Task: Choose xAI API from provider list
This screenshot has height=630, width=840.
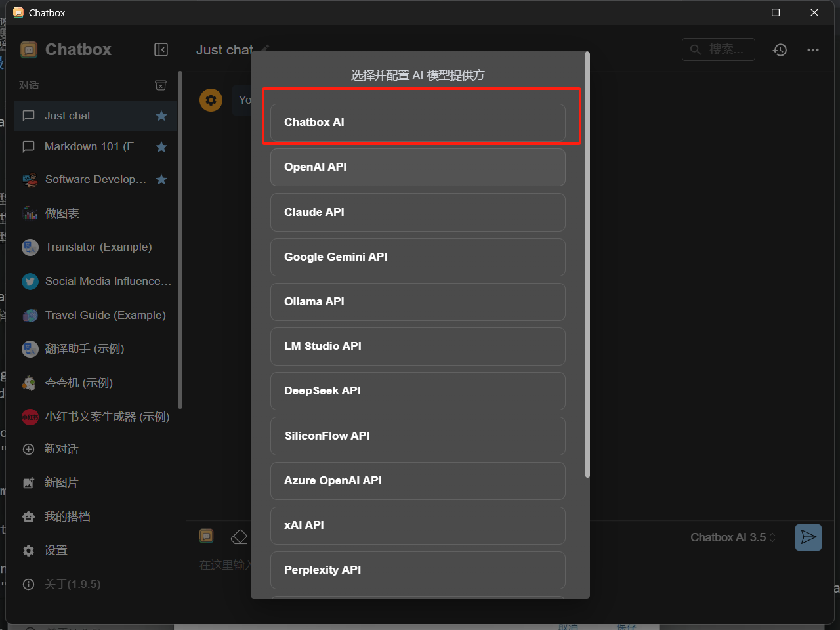Action: (x=418, y=526)
